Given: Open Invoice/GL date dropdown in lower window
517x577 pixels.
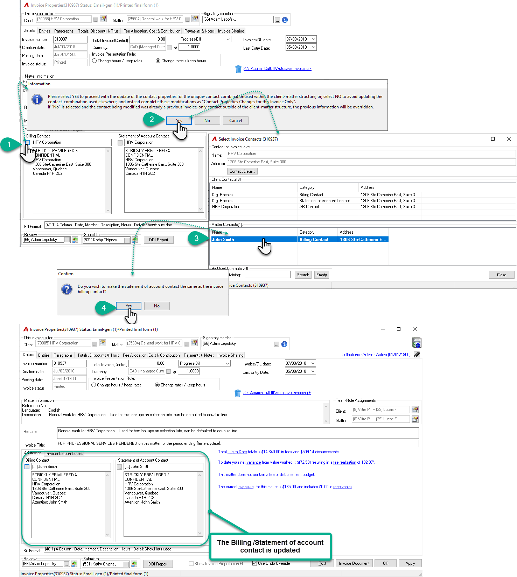Looking at the screenshot, I should (x=313, y=363).
